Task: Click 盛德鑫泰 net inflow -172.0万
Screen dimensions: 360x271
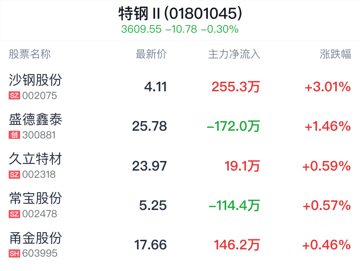Action: pos(233,126)
